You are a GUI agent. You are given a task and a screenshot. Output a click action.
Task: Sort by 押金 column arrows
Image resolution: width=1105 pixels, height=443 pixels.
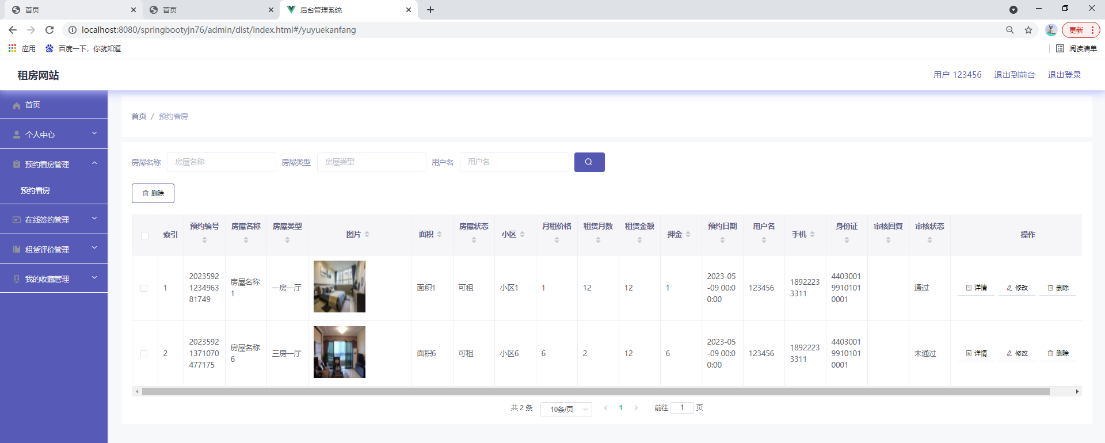[x=688, y=234]
